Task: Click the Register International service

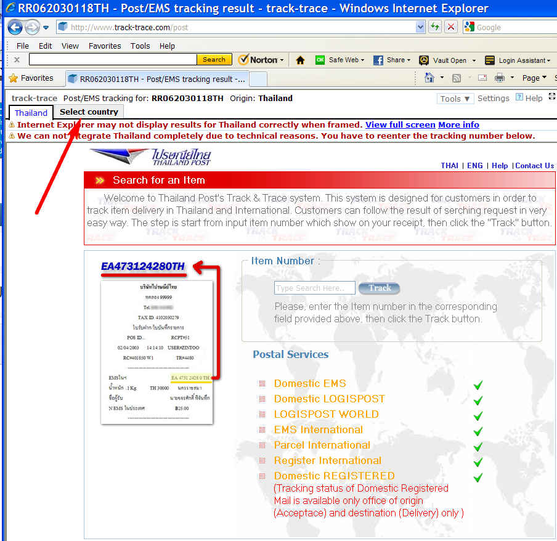Action: coord(328,460)
